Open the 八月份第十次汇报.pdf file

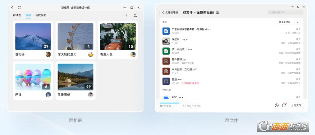pos(184,69)
